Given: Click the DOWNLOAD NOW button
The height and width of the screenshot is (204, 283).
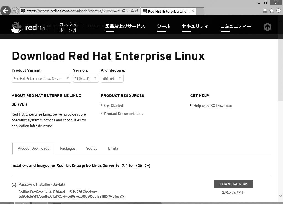Looking at the screenshot, I should [x=233, y=184].
